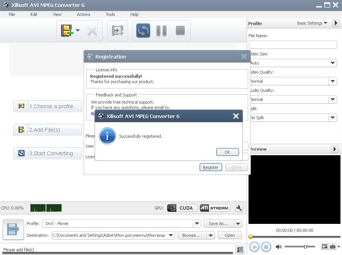Mute the preview volume speaker icon

coord(279,247)
